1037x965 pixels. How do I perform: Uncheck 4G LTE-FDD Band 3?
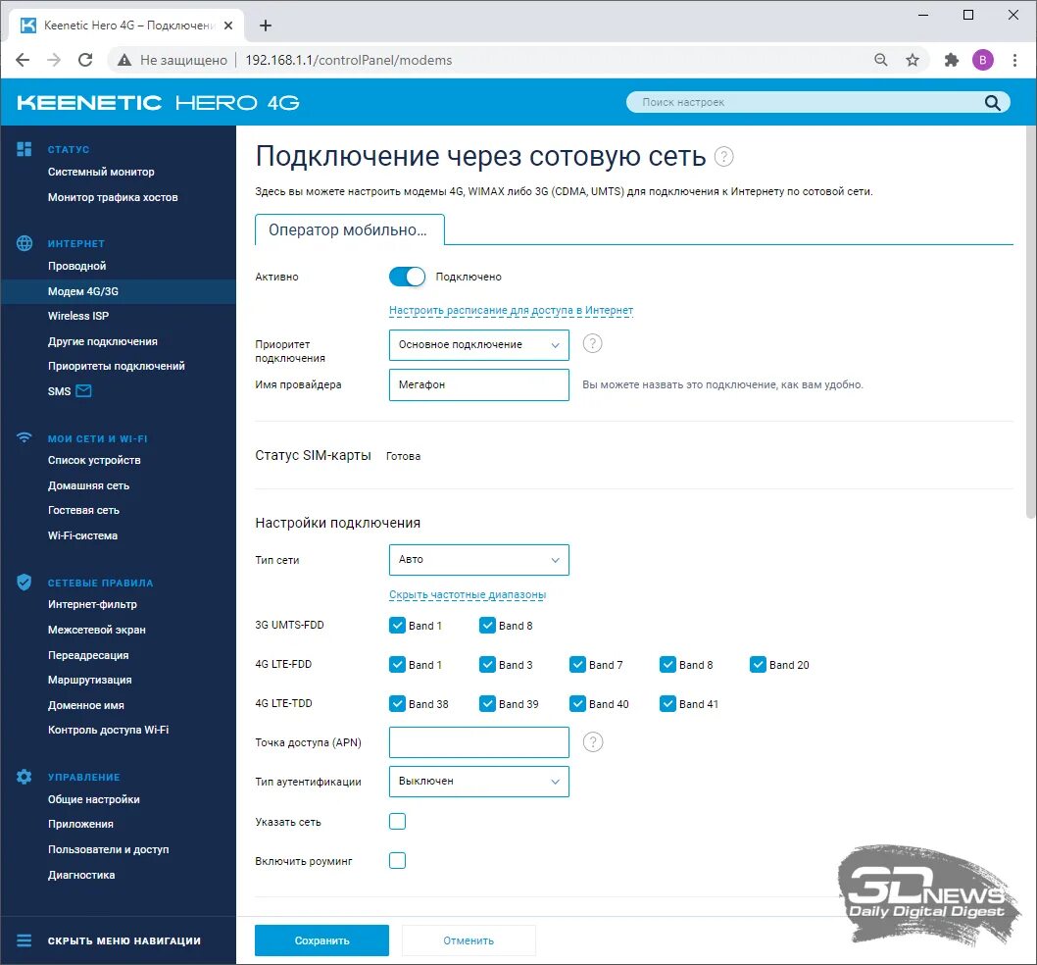pyautogui.click(x=487, y=665)
